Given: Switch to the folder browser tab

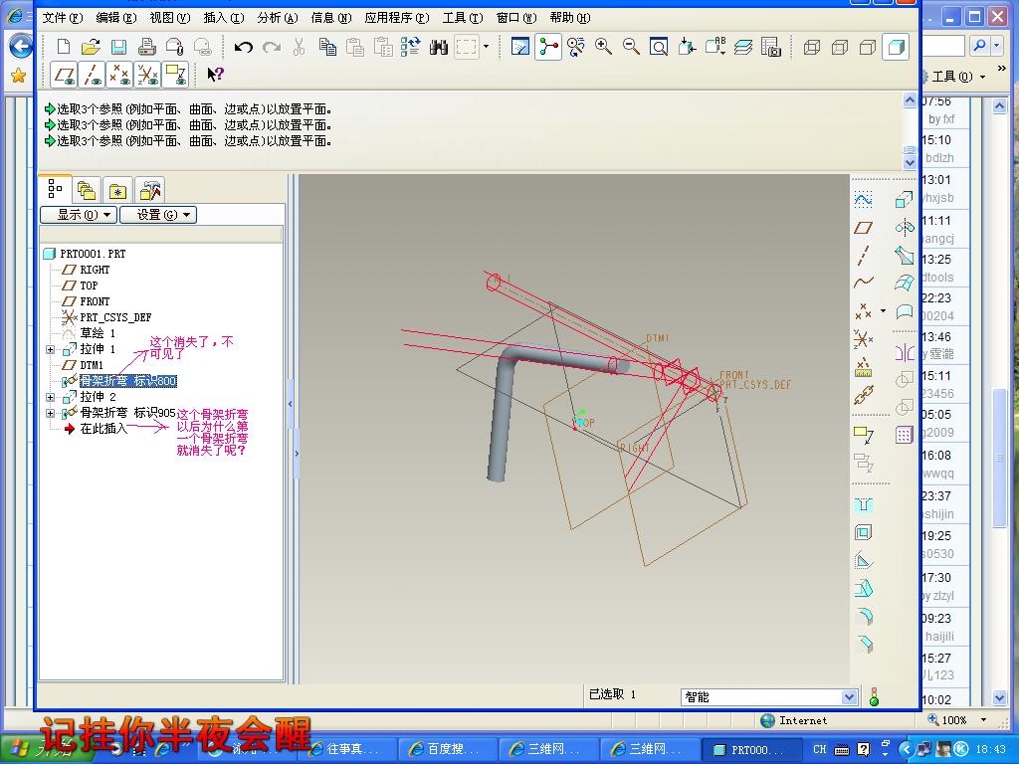Looking at the screenshot, I should 87,190.
